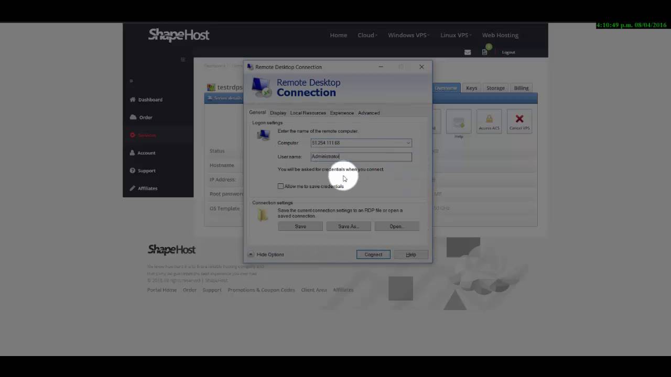Open the Dashboard sidebar item
Image resolution: width=671 pixels, height=377 pixels.
pyautogui.click(x=146, y=99)
